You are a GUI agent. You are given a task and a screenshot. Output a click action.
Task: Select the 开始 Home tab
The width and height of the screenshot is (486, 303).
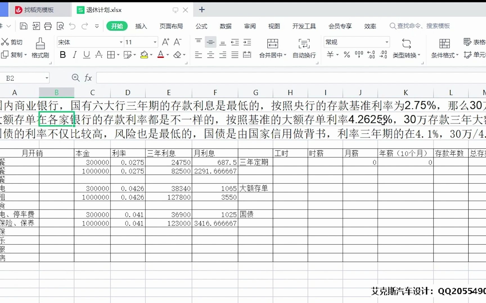[117, 26]
